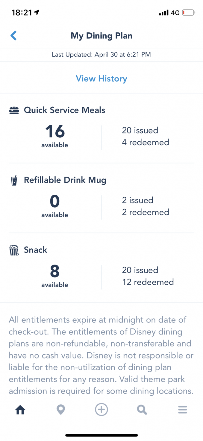This screenshot has height=441, width=203.
Task: Select the 8 available snack count
Action: (55, 276)
